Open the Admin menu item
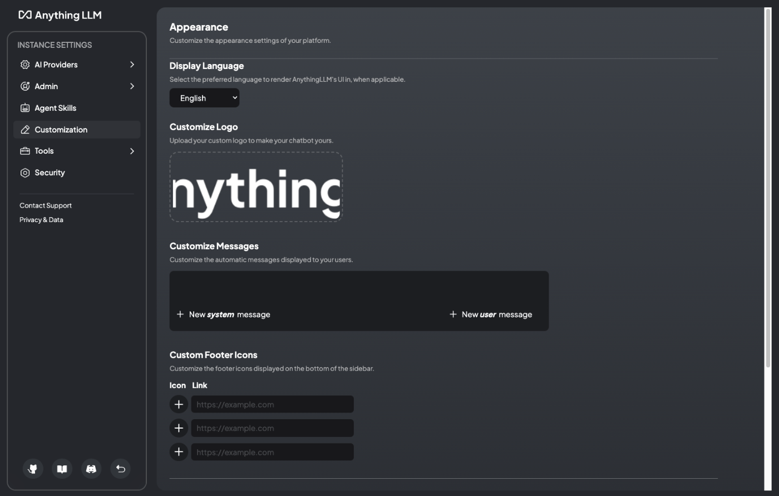 [77, 86]
